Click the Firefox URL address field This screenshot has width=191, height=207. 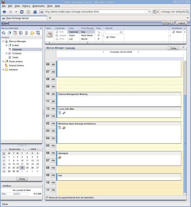94,12
